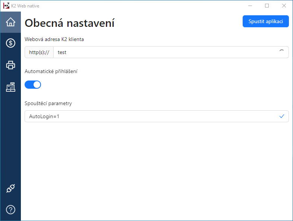Viewport: 293px width, 221px height.
Task: Click the Webová adresa K2 klienta label
Action: tap(54, 39)
